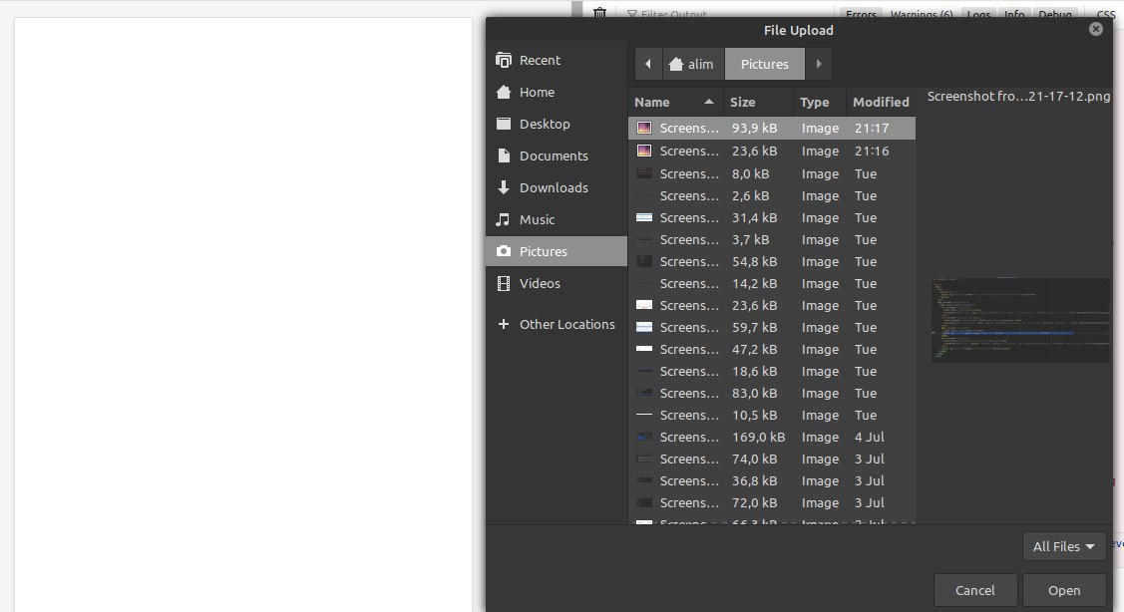Select the 54,8 kB screenshot file

(772, 261)
